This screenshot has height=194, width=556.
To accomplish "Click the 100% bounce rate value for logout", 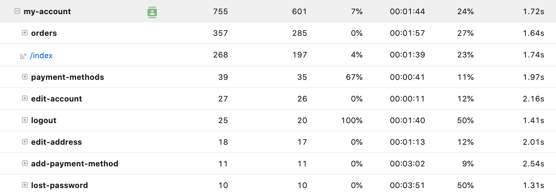I will tap(352, 121).
